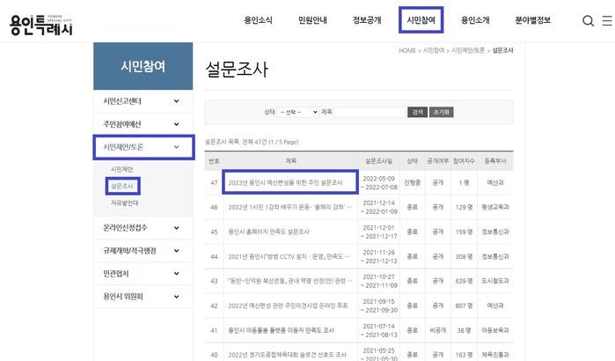
Task: Expand the 주민참여예산 sidebar section
Action: (143, 124)
